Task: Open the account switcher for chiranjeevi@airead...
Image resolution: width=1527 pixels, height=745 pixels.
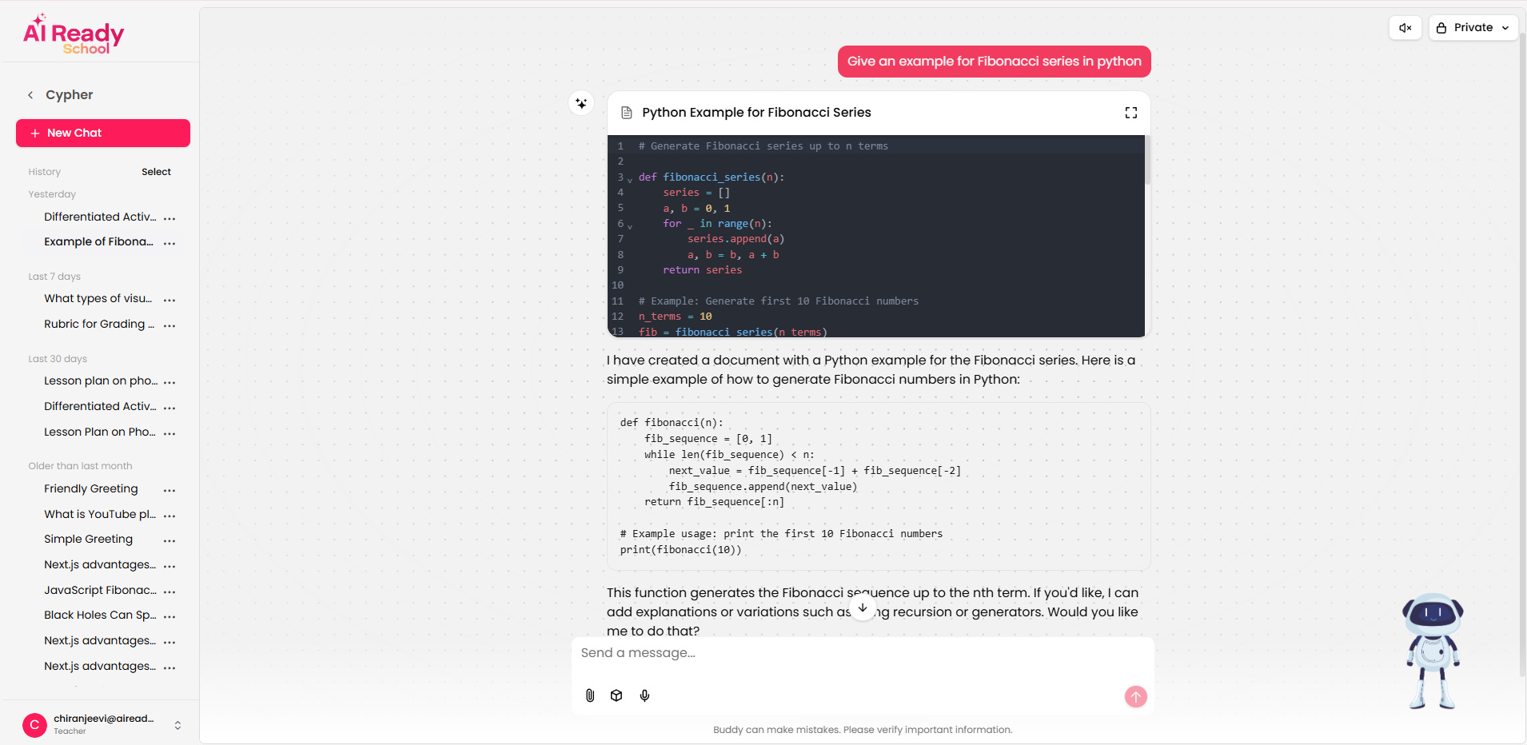Action: (x=177, y=725)
